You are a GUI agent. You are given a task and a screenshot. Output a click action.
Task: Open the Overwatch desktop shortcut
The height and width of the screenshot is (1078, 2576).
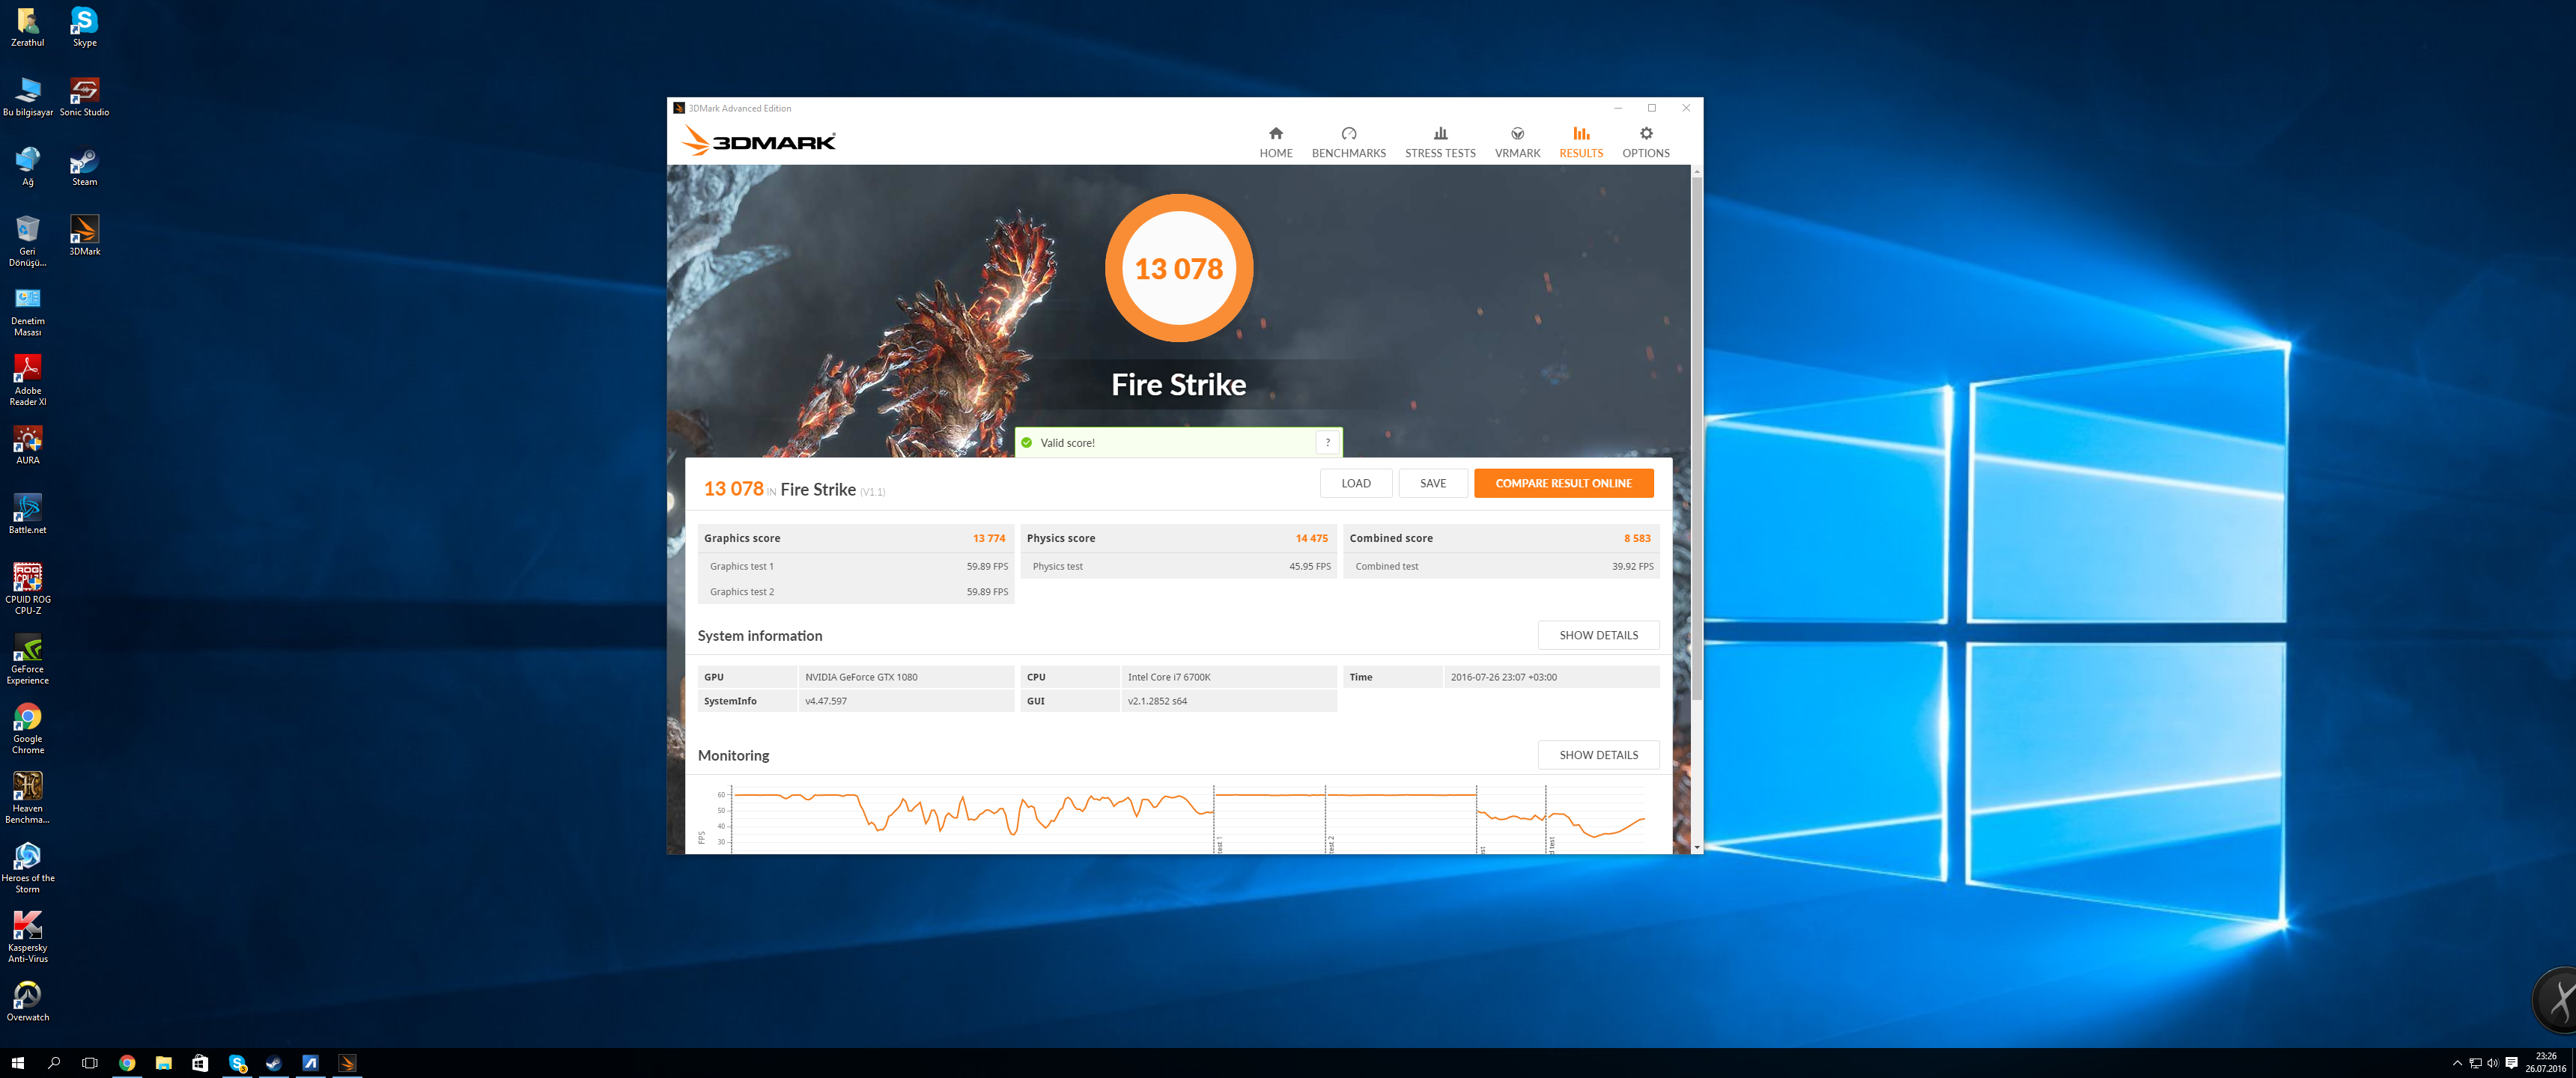point(27,1002)
